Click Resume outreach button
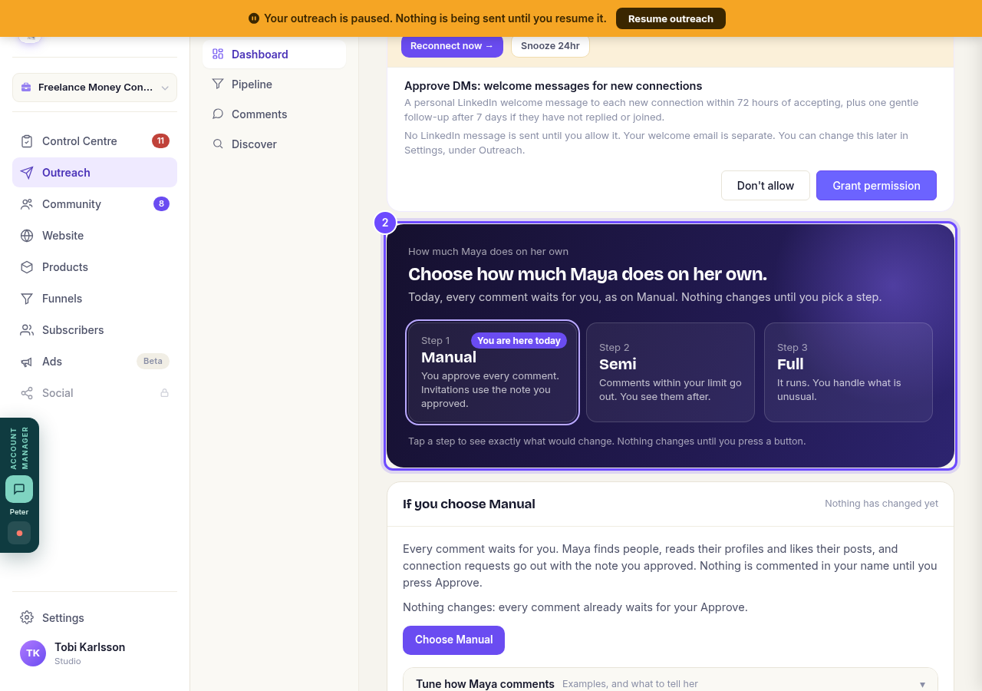The image size is (982, 691). tap(671, 18)
